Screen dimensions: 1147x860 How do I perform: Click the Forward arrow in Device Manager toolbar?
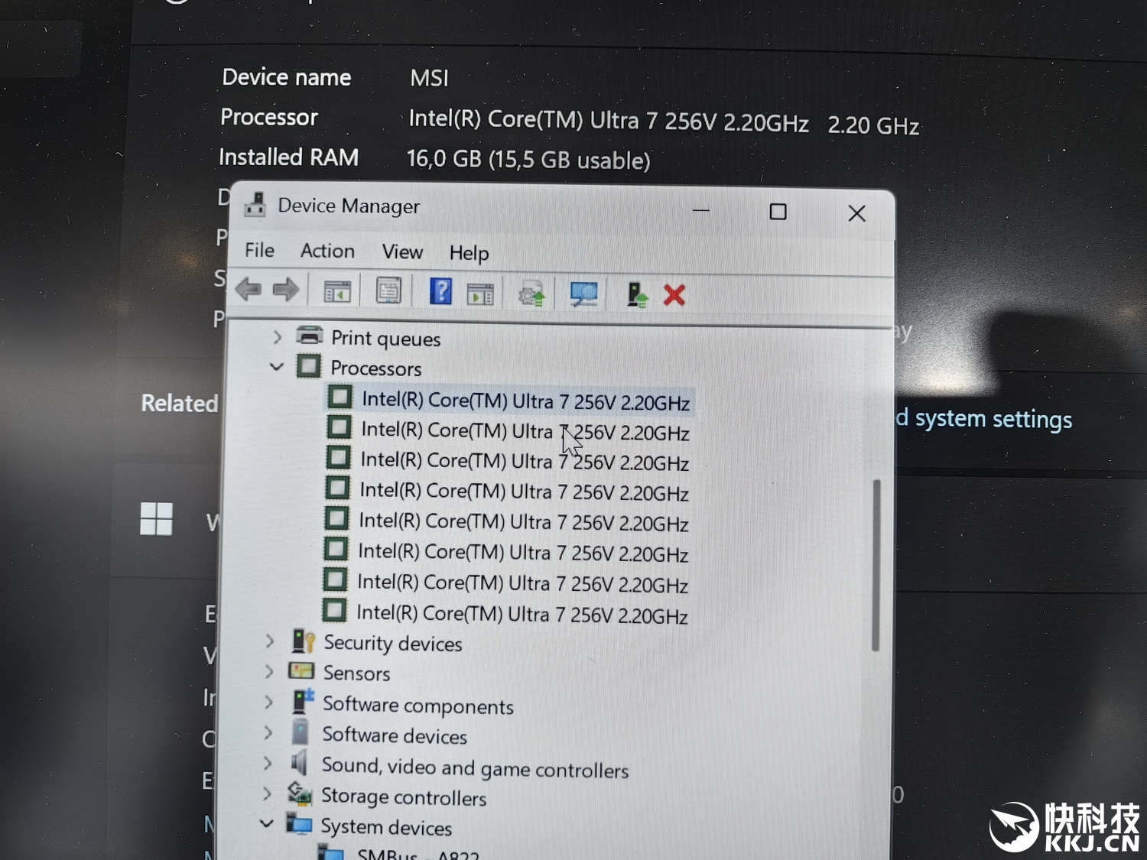(286, 290)
